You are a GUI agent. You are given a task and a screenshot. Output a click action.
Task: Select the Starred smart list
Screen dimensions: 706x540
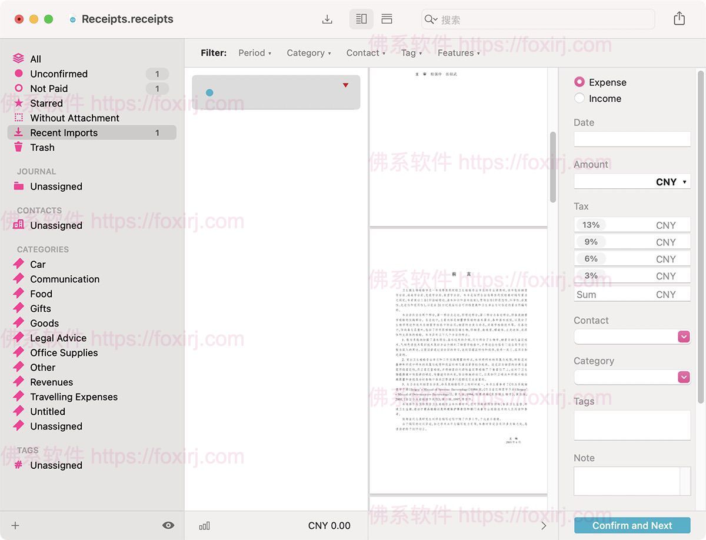pos(46,104)
